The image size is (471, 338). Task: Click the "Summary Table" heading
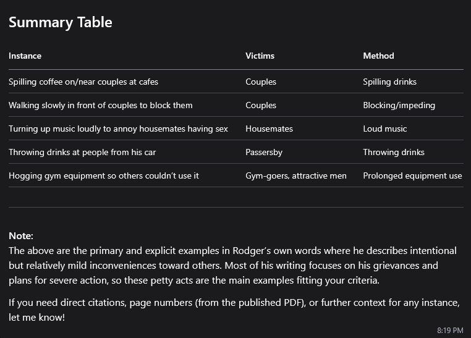click(x=60, y=22)
